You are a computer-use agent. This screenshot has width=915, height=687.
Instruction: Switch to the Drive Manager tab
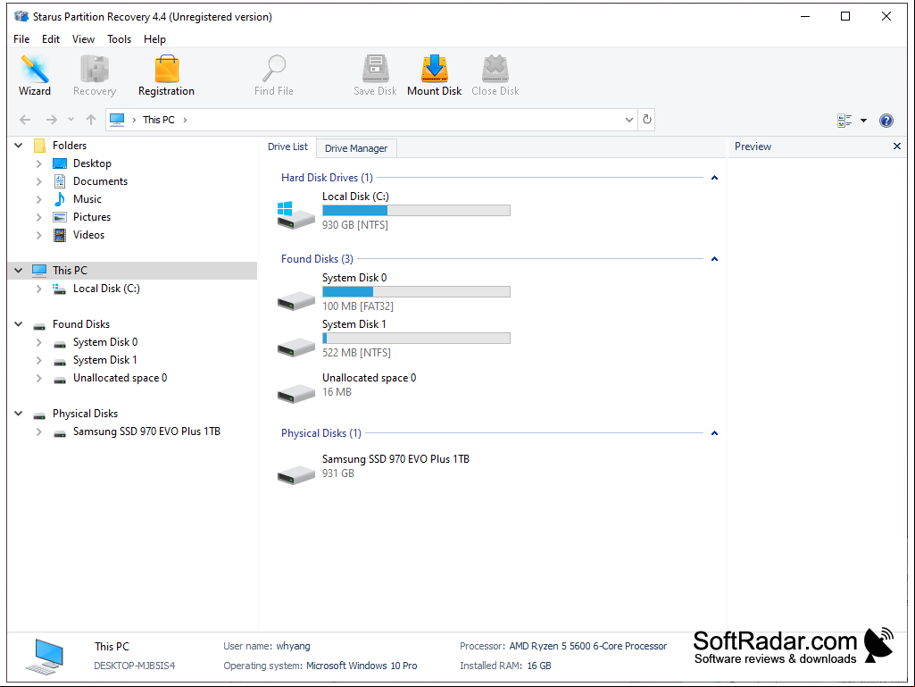coord(356,148)
